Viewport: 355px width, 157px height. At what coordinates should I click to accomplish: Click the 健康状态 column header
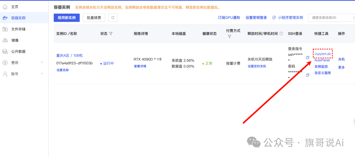[x=209, y=34]
